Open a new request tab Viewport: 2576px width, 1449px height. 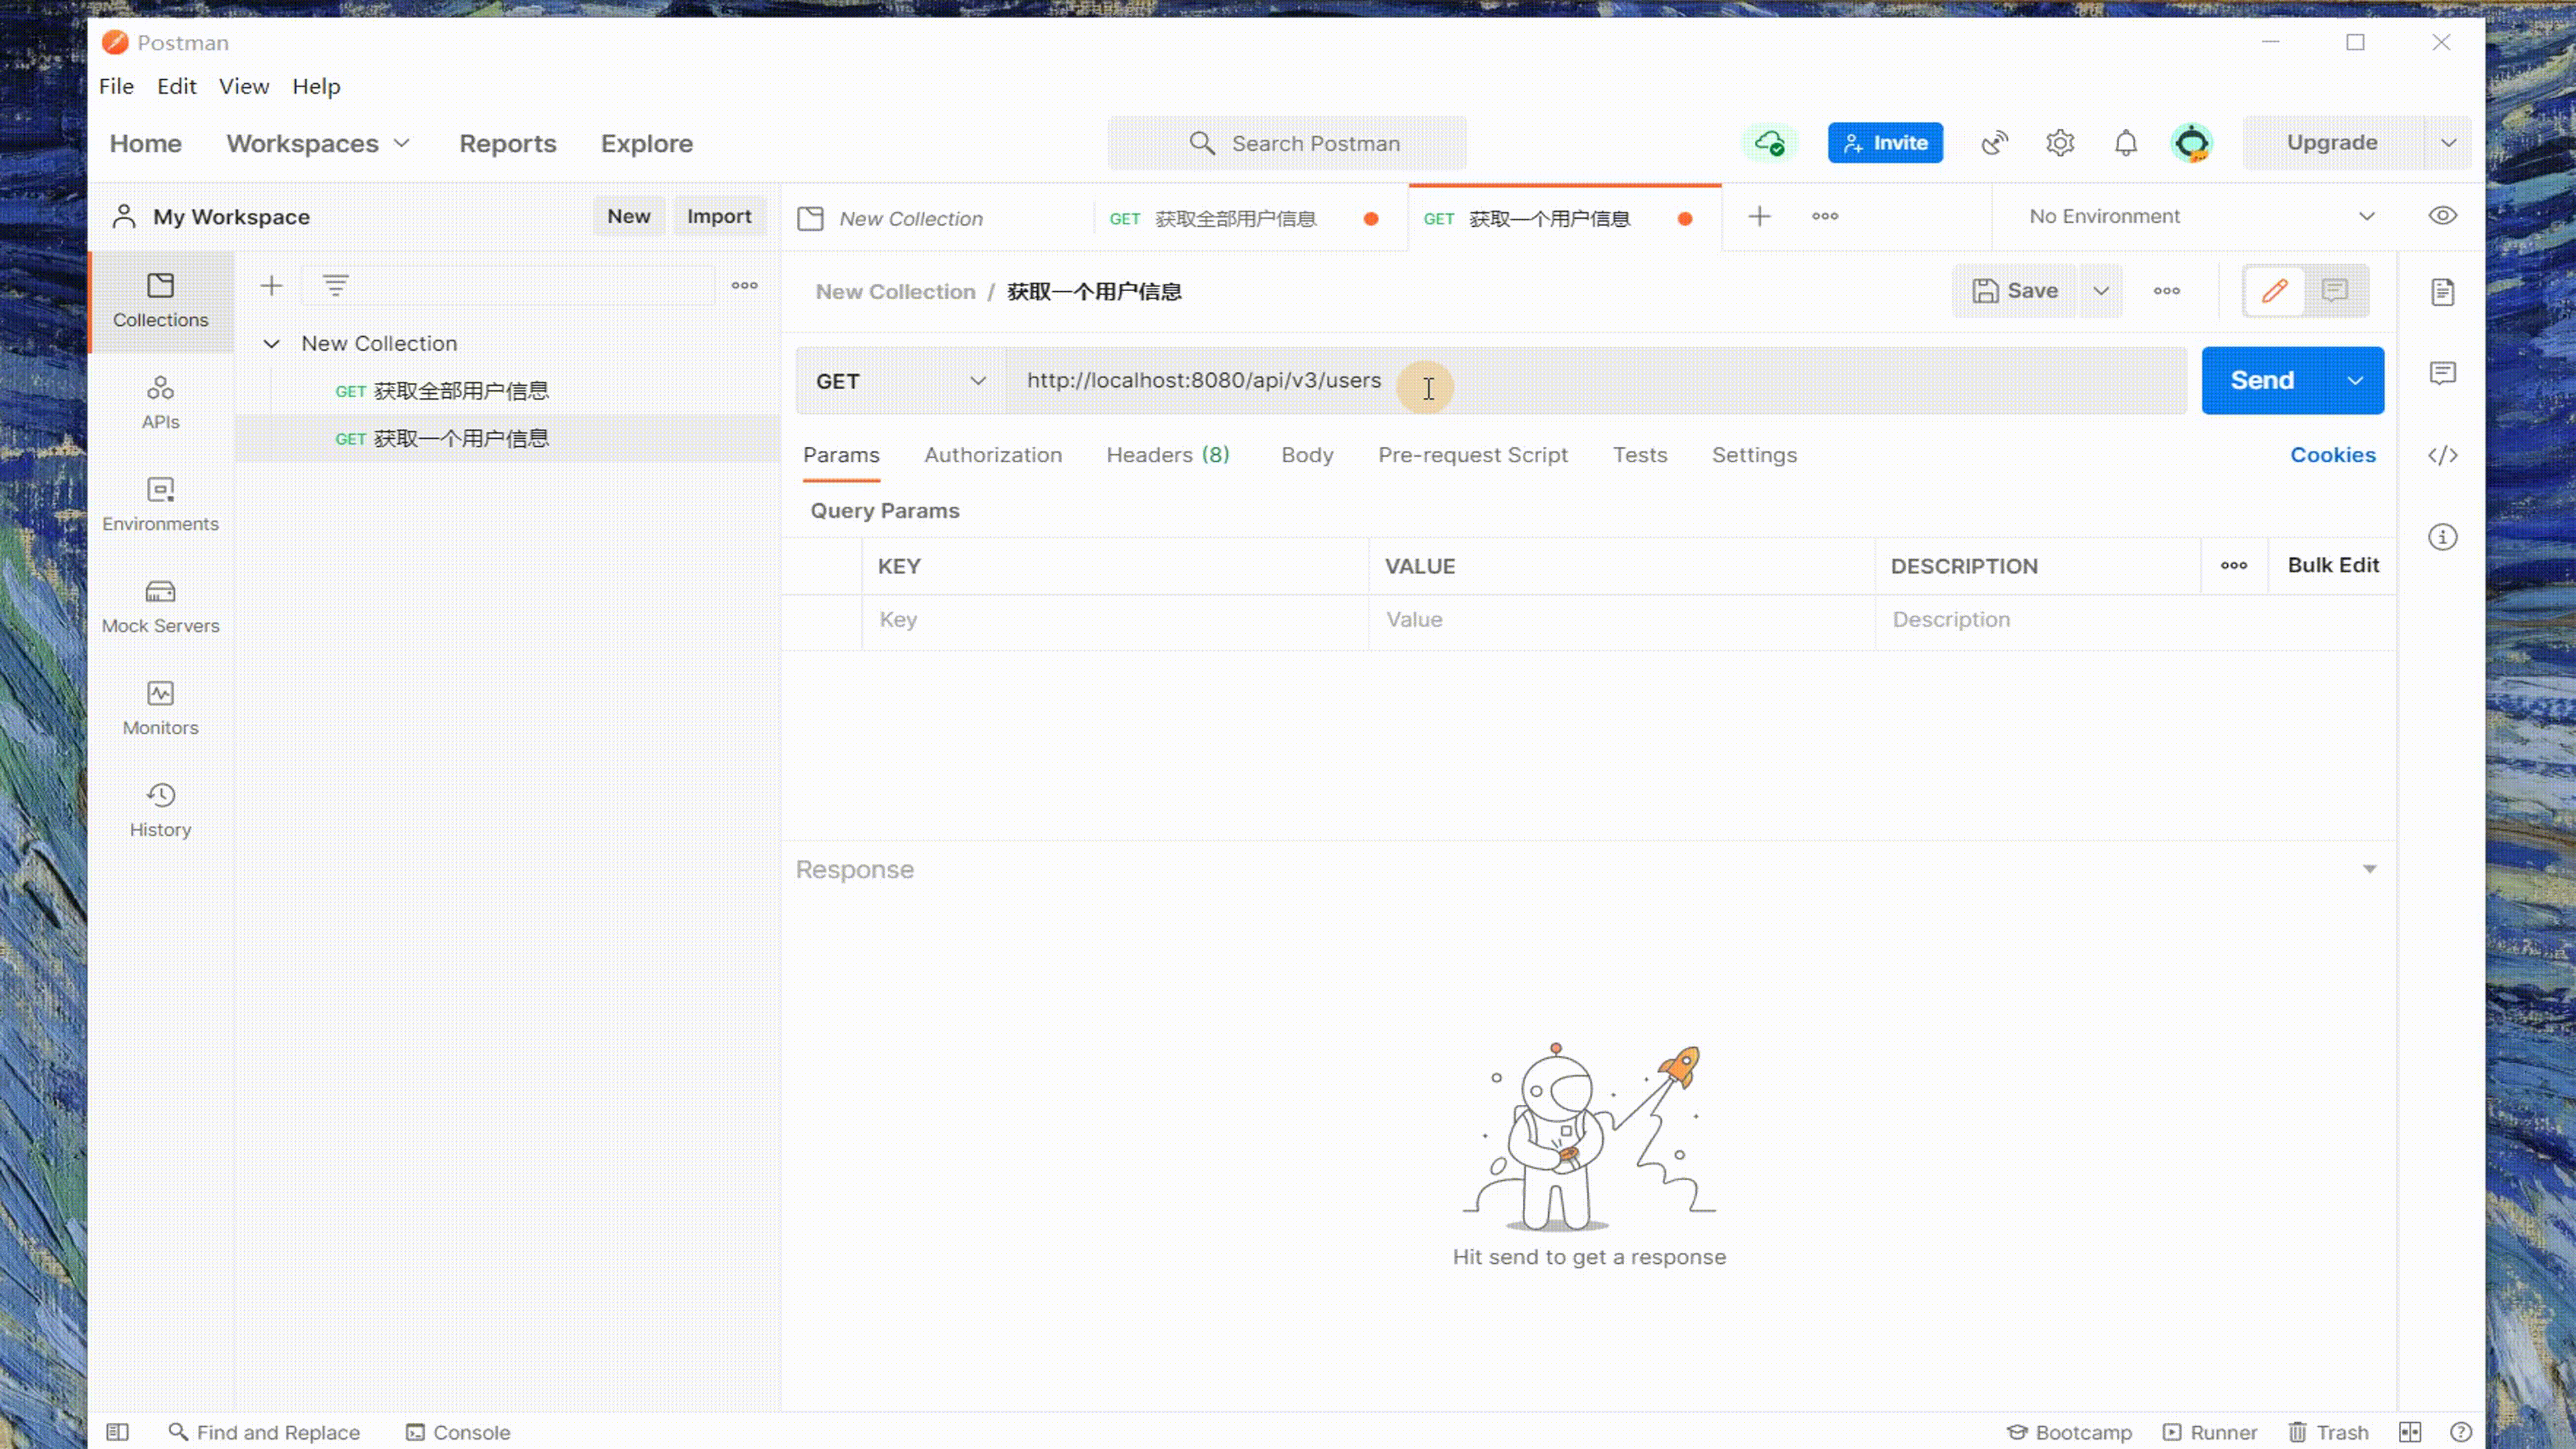coord(1760,216)
